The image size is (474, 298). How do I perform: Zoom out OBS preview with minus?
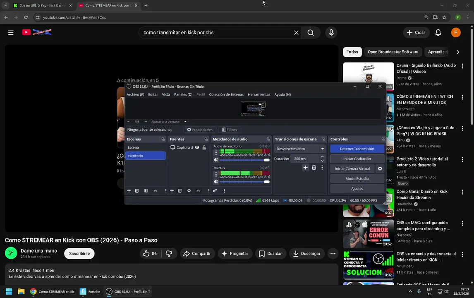(x=129, y=122)
